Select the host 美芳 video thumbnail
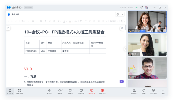The height and width of the screenshot is (100, 173). (147, 22)
